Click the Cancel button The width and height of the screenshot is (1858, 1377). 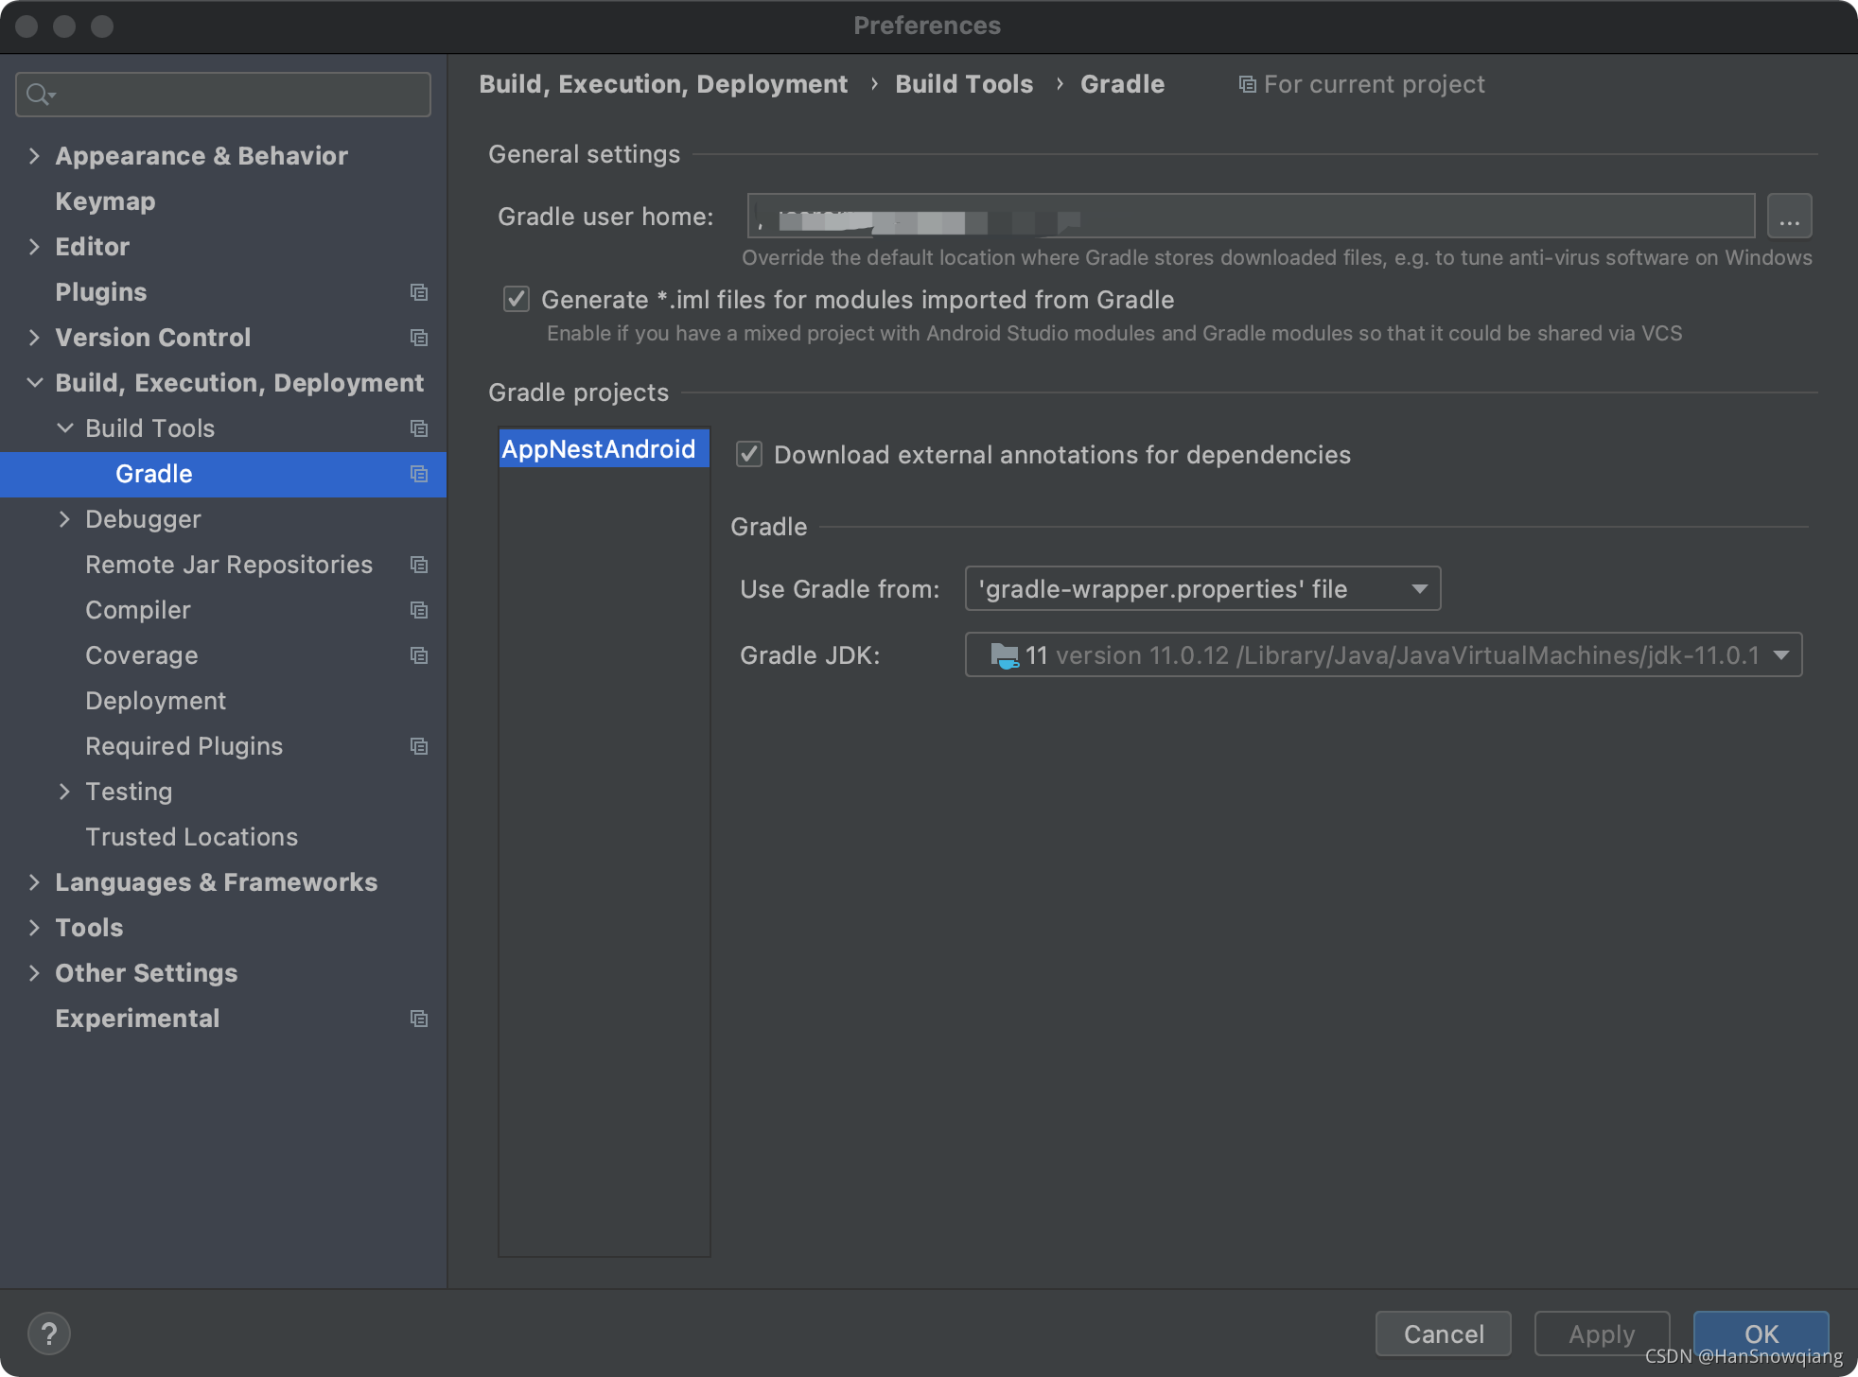point(1443,1333)
